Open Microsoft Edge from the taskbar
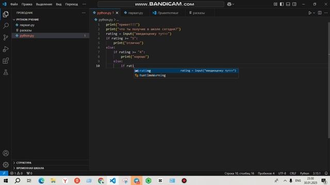The height and width of the screenshot is (185, 330). tap(41, 180)
